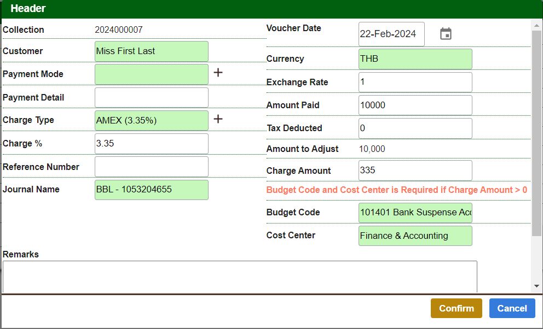Click the plus icon beside Charge Type
Viewport: 543px width, 329px height.
click(x=218, y=119)
